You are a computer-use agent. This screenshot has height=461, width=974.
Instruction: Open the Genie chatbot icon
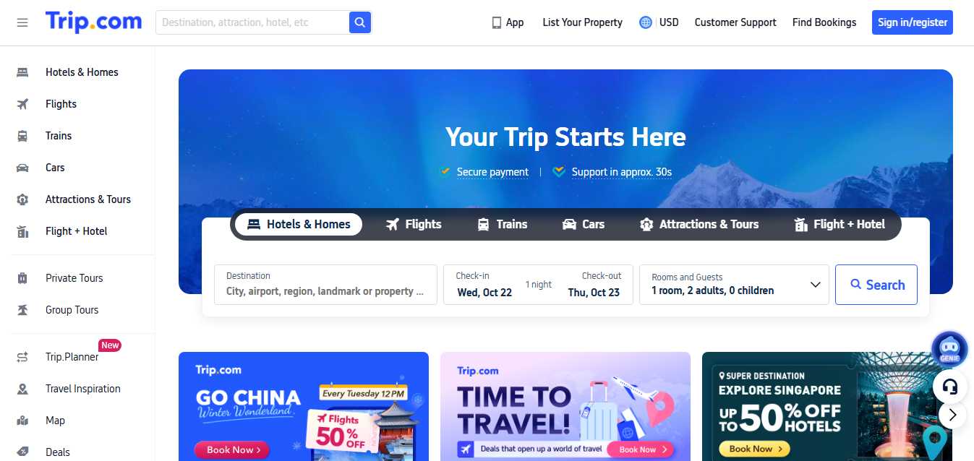[949, 350]
